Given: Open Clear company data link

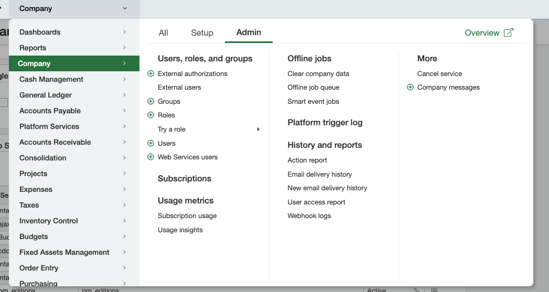Looking at the screenshot, I should (318, 73).
